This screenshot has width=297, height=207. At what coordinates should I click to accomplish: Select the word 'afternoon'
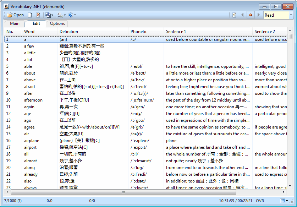[33, 100]
